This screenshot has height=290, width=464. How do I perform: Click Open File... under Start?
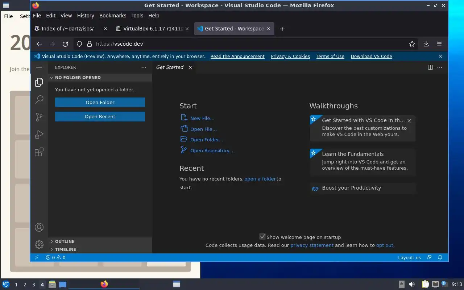203,129
